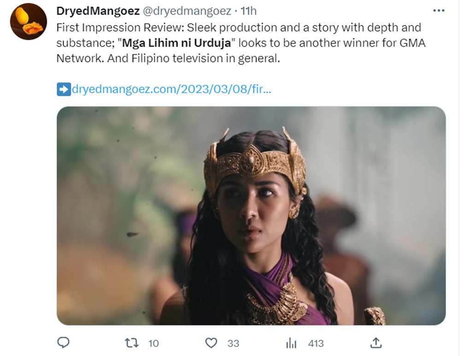Click the dried mango profile avatar
The height and width of the screenshot is (356, 475).
(29, 22)
